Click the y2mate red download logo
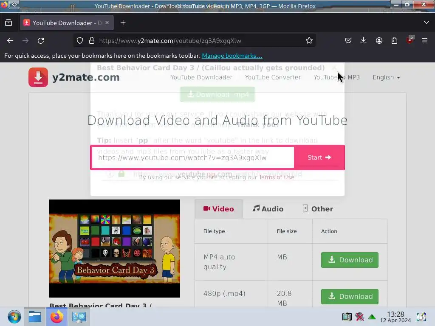 (38, 77)
